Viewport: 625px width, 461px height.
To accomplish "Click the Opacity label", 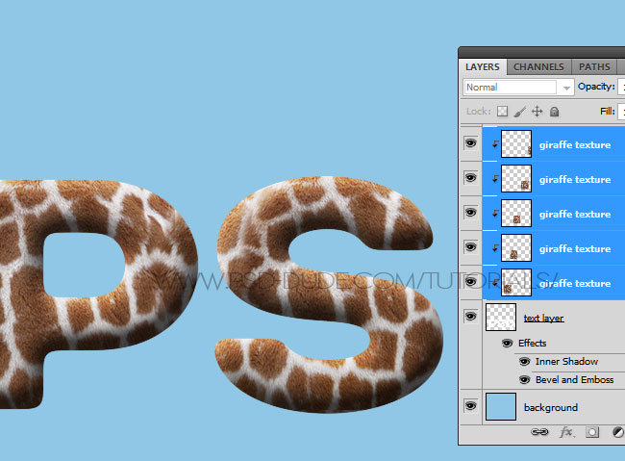I will (x=596, y=87).
